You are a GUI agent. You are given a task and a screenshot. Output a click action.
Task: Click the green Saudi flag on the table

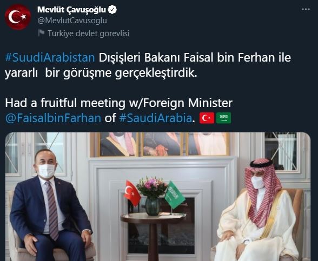(x=174, y=195)
